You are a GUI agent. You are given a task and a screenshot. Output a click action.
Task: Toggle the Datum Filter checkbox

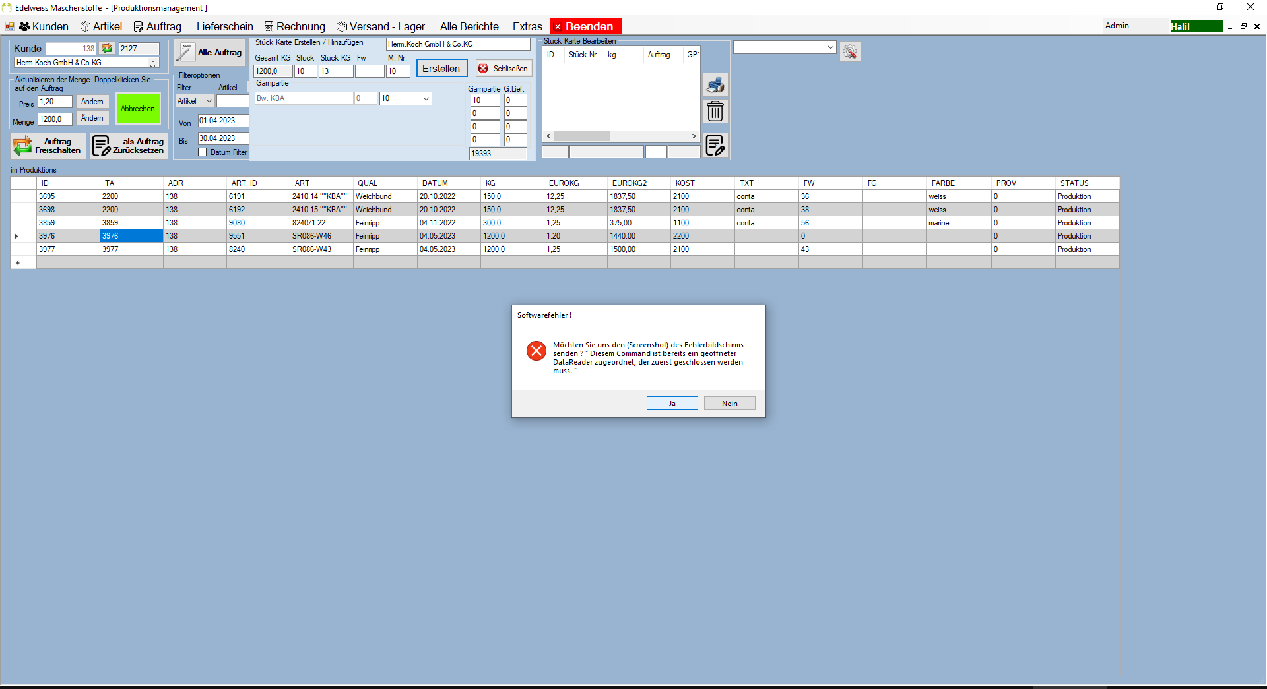point(203,152)
